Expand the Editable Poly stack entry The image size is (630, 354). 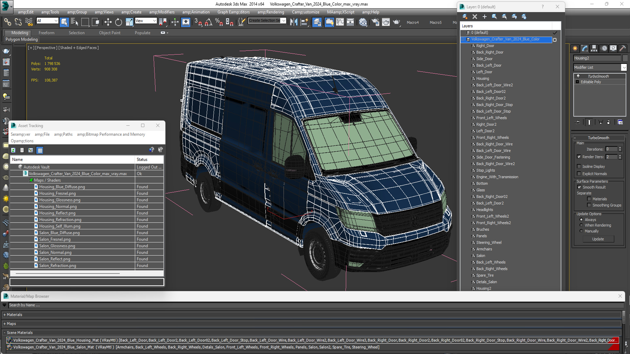577,82
